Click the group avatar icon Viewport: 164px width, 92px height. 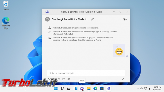(47, 19)
